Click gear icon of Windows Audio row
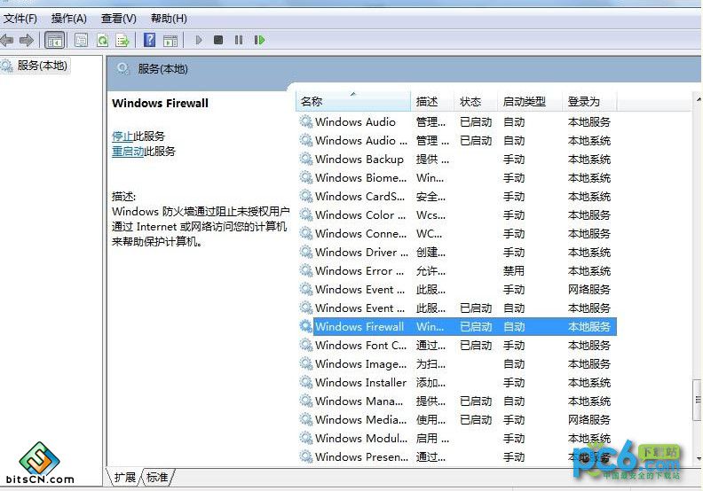The image size is (703, 491). (x=305, y=121)
